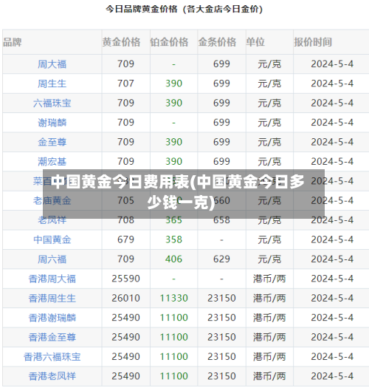The image size is (369, 388).
Task: Open the 周大福 brand link
Action: pyautogui.click(x=52, y=64)
